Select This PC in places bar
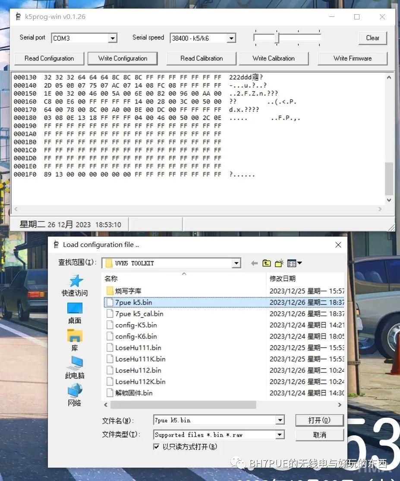The height and width of the screenshot is (481, 400). [x=75, y=367]
